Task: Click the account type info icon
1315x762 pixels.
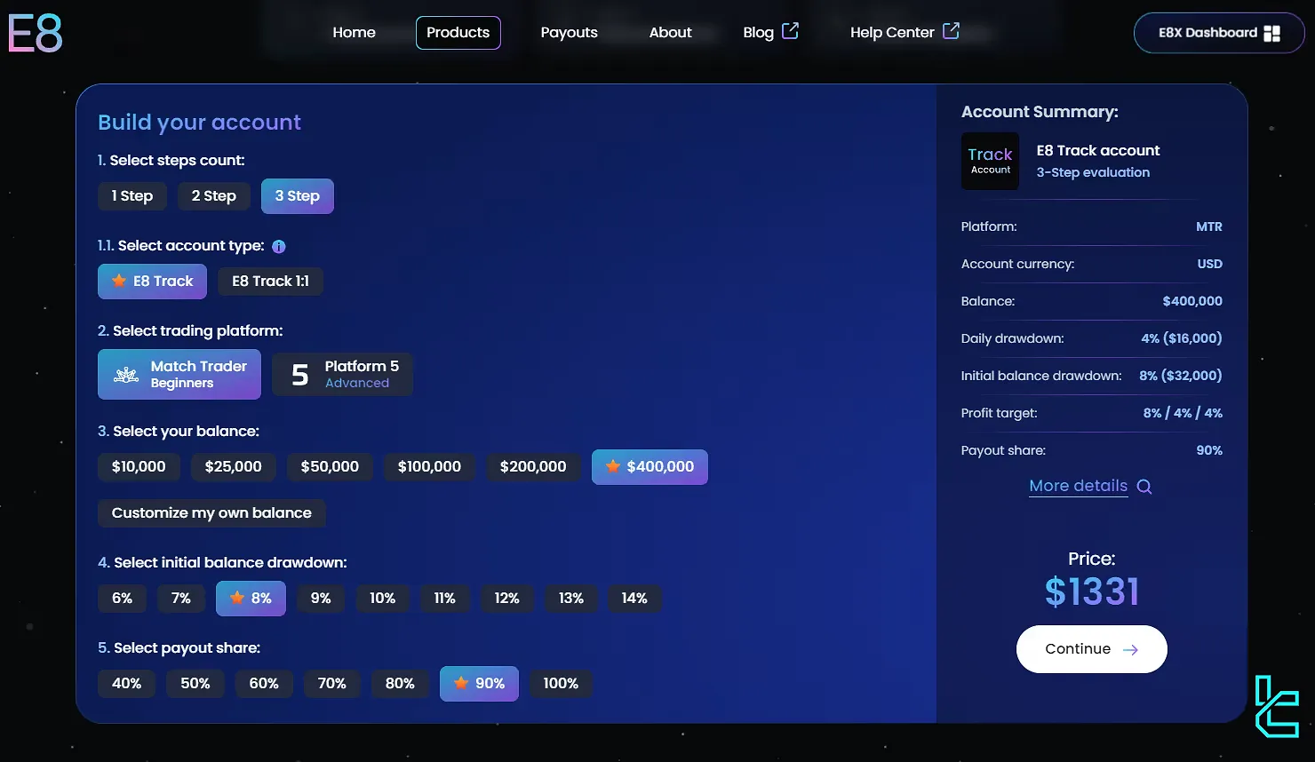Action: click(278, 246)
